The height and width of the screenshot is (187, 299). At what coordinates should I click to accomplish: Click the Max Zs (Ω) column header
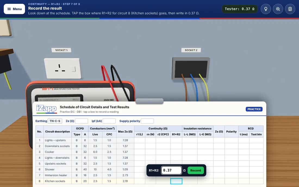click(125, 132)
